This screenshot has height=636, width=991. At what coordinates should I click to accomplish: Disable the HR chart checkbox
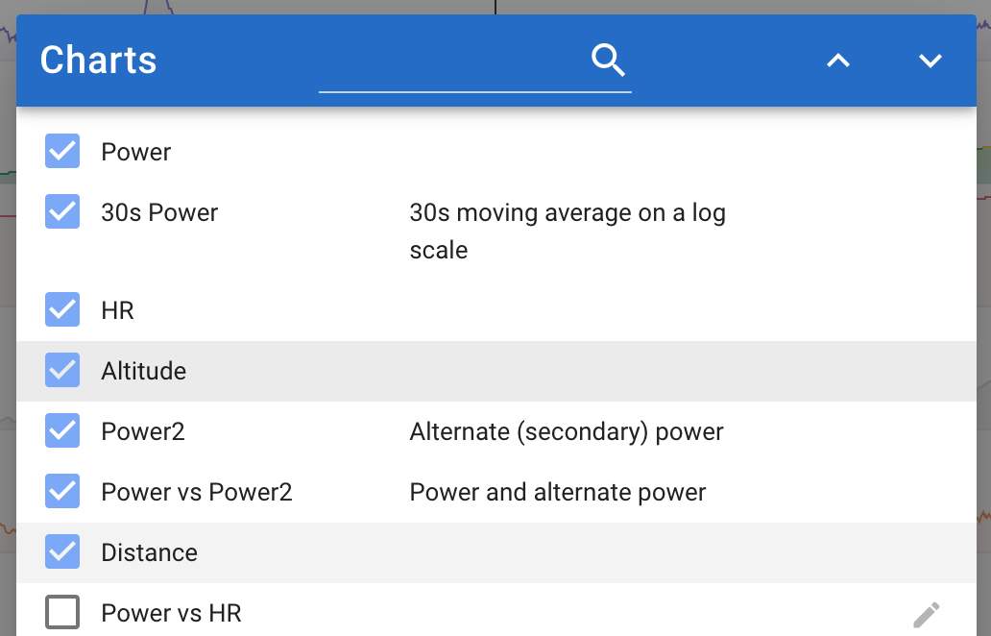click(62, 309)
